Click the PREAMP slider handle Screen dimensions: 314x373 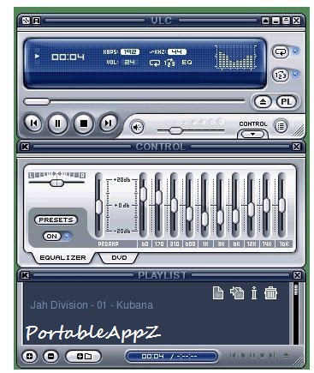tap(98, 208)
